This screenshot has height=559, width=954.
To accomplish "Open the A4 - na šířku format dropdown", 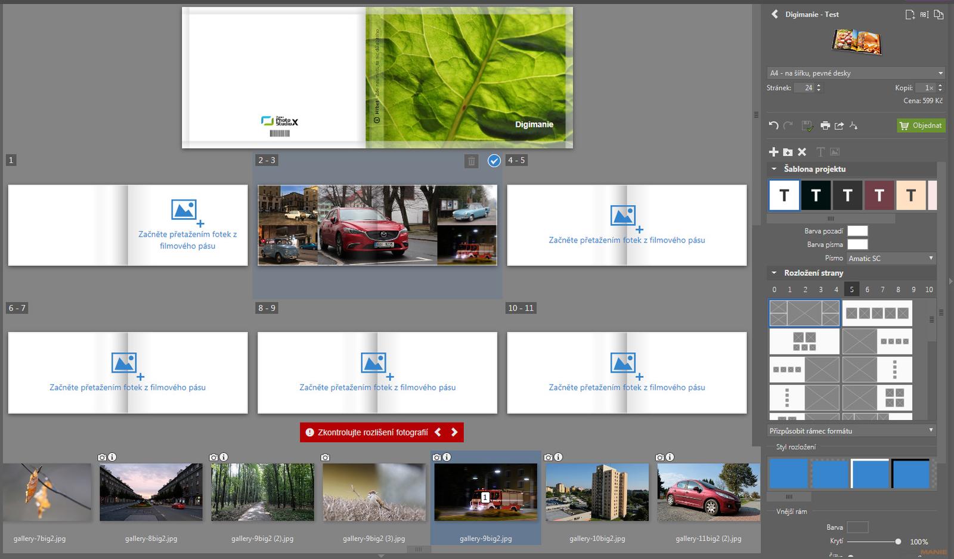I will point(856,73).
